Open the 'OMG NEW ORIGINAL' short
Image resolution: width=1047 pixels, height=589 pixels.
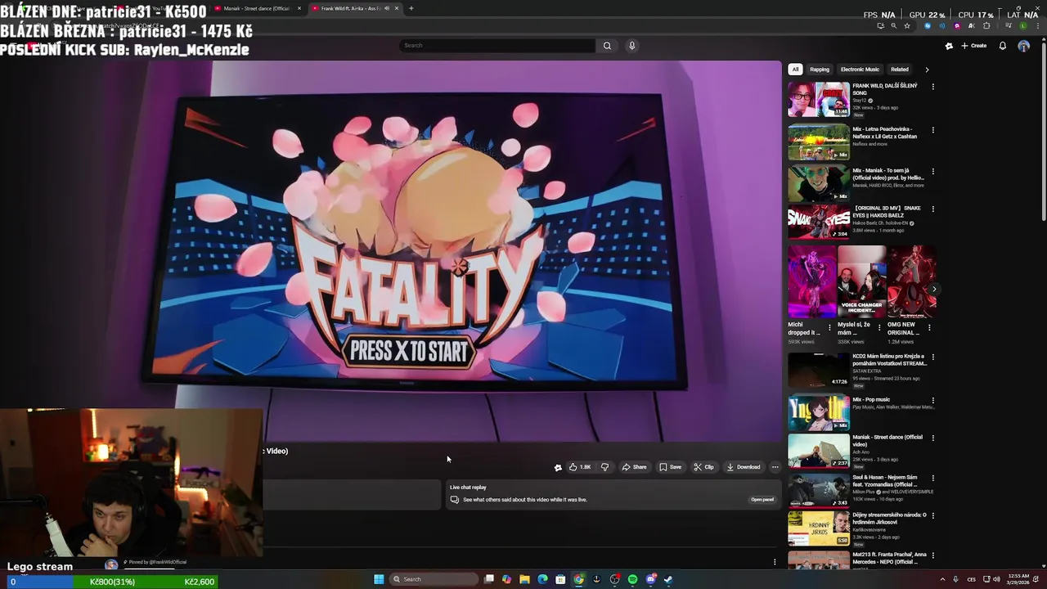tap(912, 282)
